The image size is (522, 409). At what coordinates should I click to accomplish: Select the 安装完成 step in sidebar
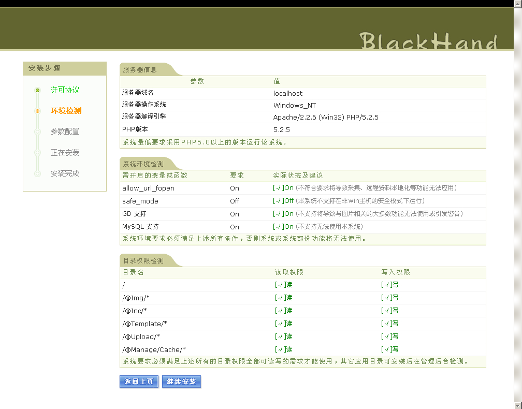(x=65, y=173)
